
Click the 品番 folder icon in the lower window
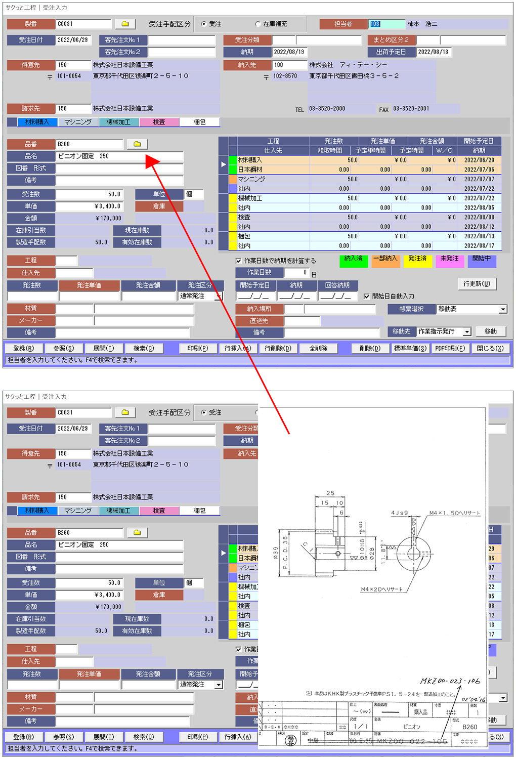[x=137, y=533]
